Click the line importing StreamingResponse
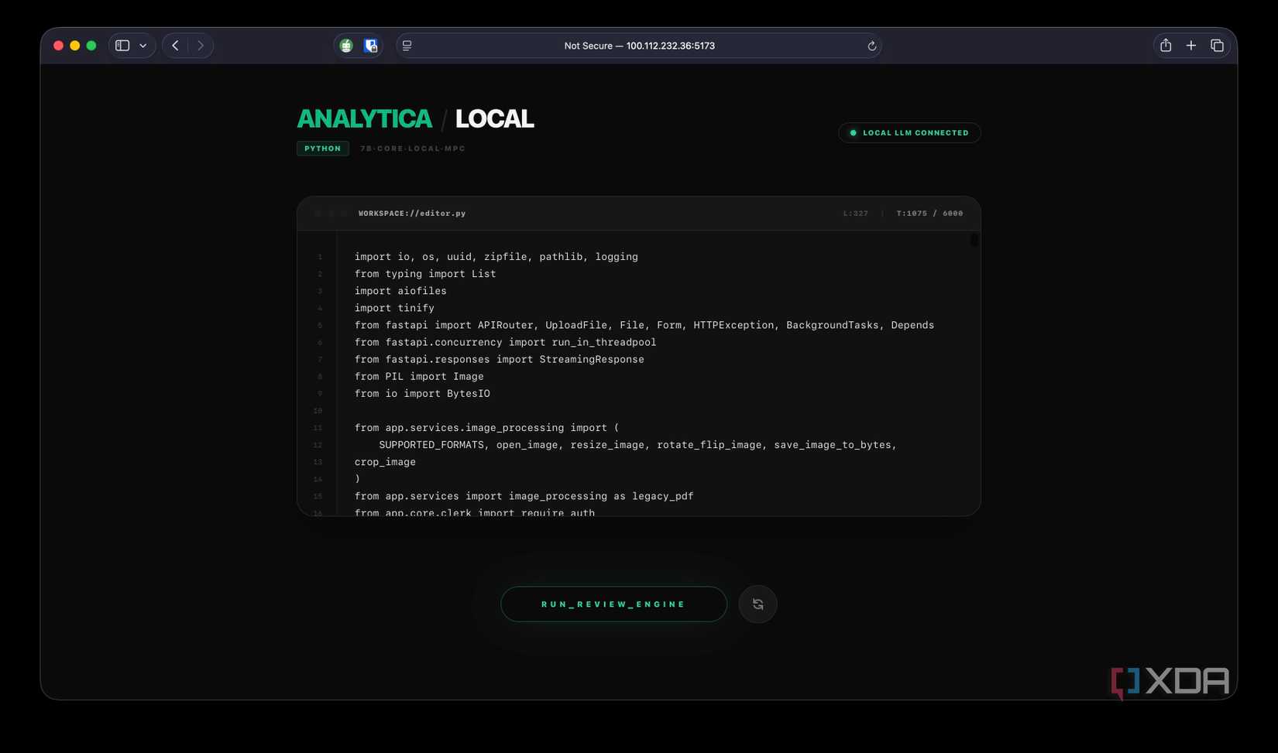Viewport: 1278px width, 753px height. coord(500,359)
